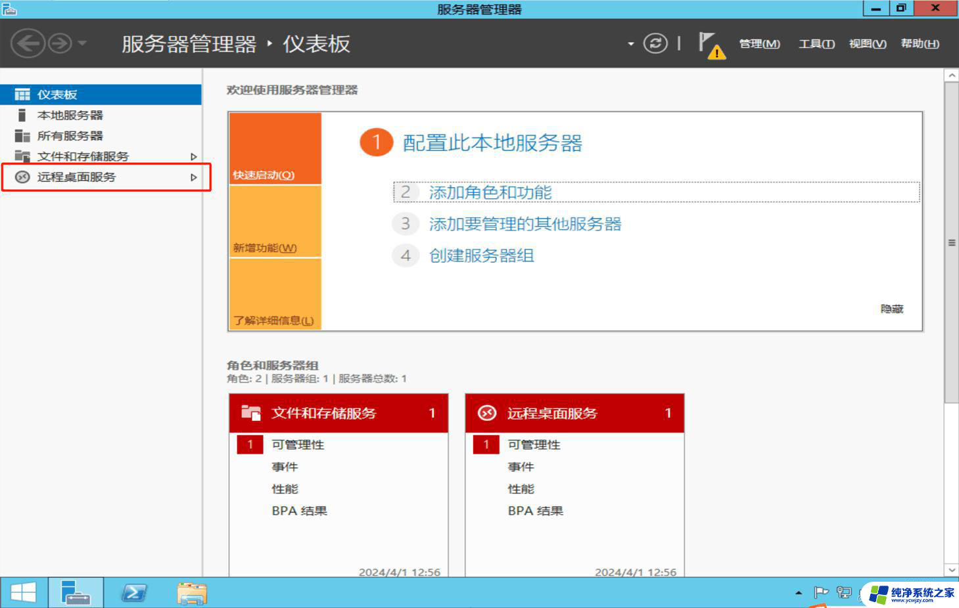The width and height of the screenshot is (959, 608).
Task: Click the 本地服务器 server icon
Action: point(22,116)
